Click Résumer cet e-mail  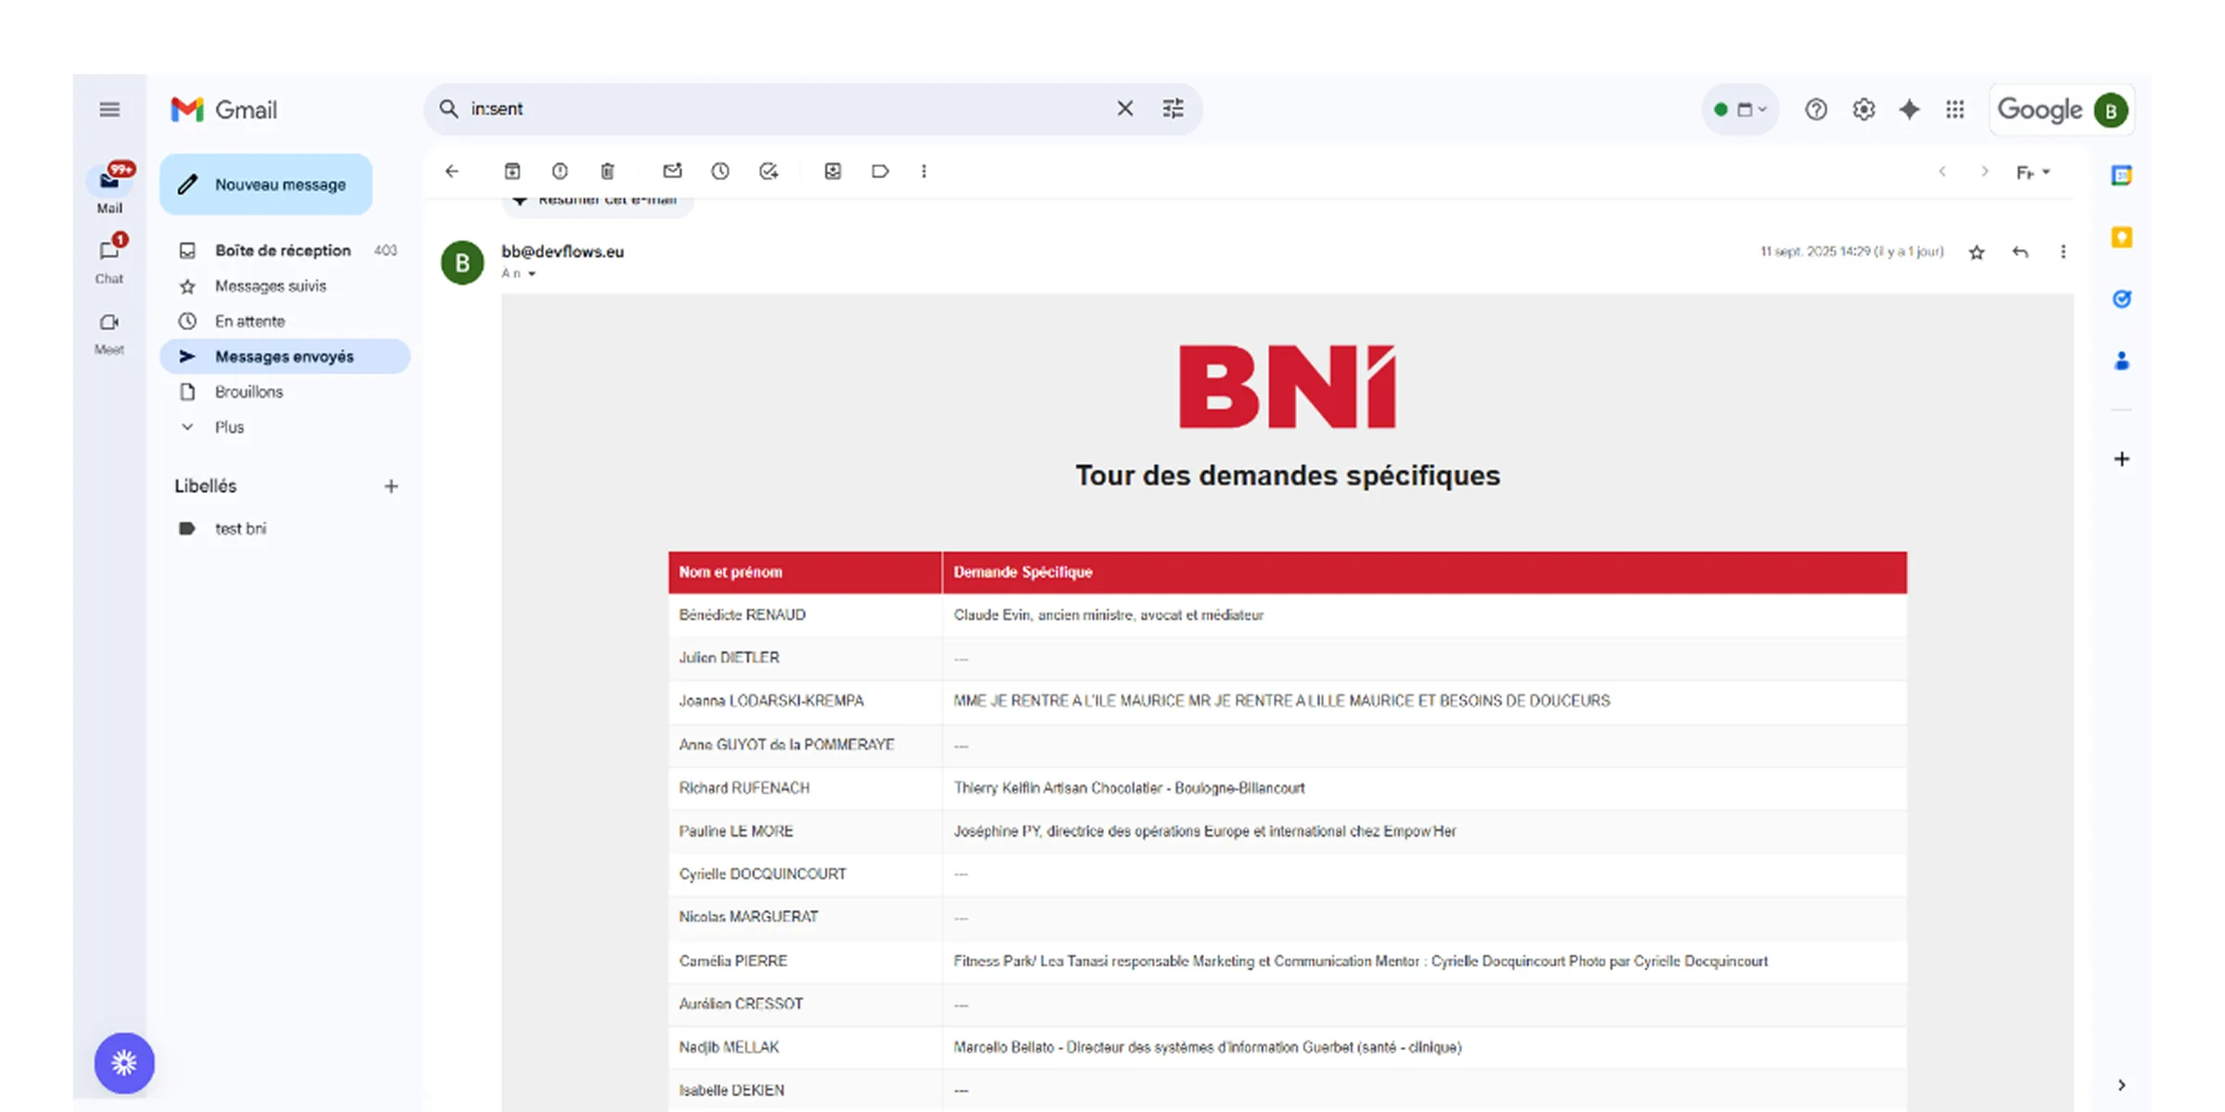(x=598, y=198)
